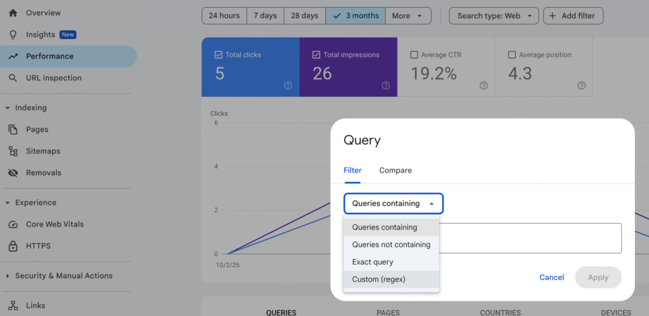Open the COUNTRIES table tab
This screenshot has height=316, width=649.
501,313
